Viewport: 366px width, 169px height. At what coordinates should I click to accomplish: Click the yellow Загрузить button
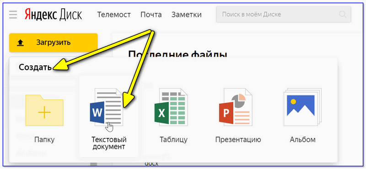(53, 42)
